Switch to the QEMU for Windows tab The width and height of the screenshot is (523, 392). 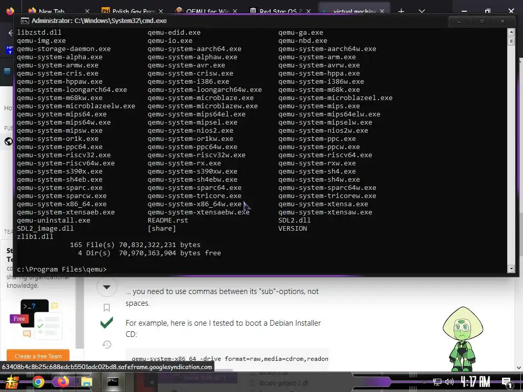[207, 11]
